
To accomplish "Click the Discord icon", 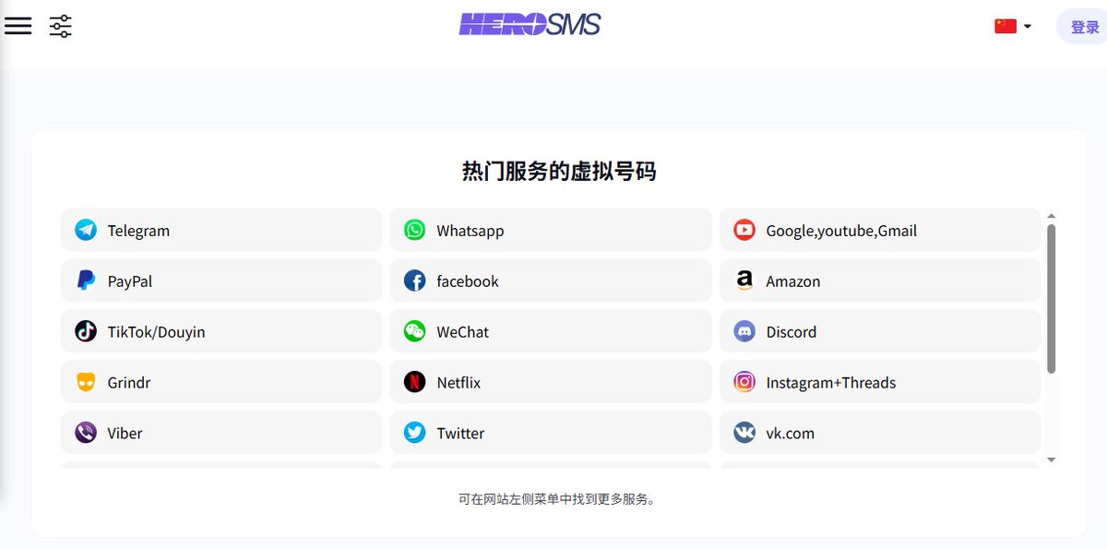I will point(744,331).
